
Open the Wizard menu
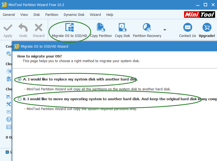(x=95, y=15)
